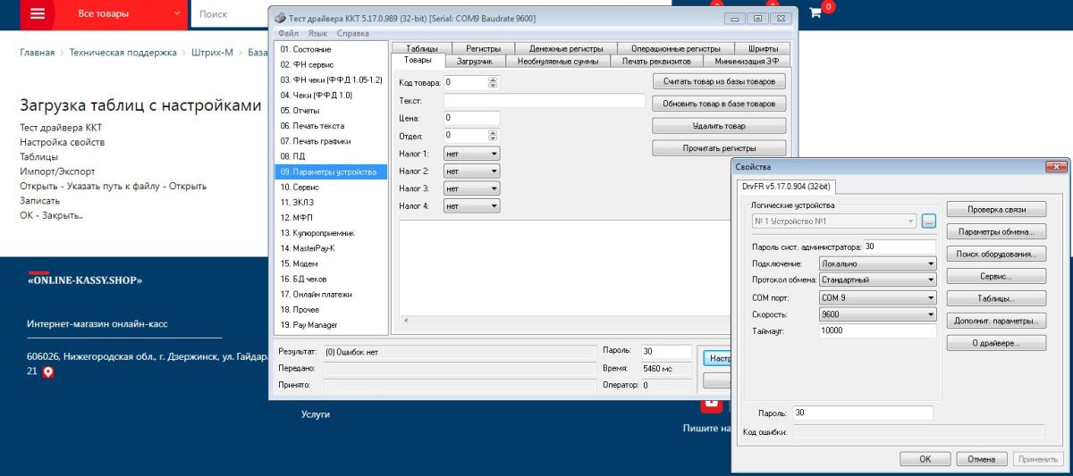Open the red hamburger menu icon
The image size is (1073, 476).
tap(38, 13)
